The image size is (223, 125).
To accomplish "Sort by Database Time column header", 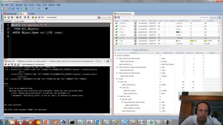I will 183,21.
